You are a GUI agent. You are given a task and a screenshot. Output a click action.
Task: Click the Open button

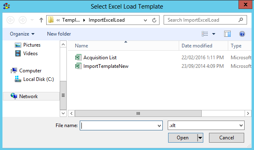pos(183,138)
